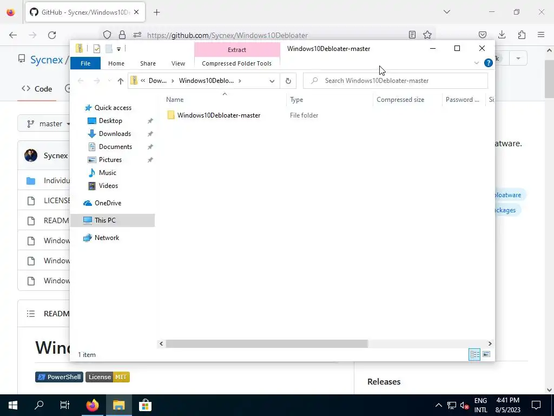Open Network in navigation pane

pos(107,238)
